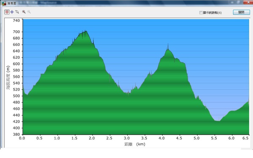
Task: Click the 2.5 label on distance axis
Action: click(109, 138)
